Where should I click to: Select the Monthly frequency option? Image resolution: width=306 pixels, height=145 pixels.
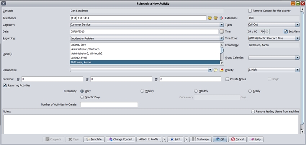pos(196,91)
